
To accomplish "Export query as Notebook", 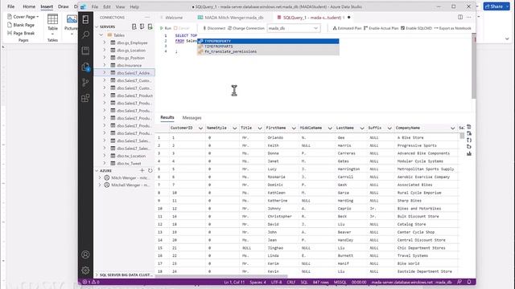I will (x=452, y=28).
